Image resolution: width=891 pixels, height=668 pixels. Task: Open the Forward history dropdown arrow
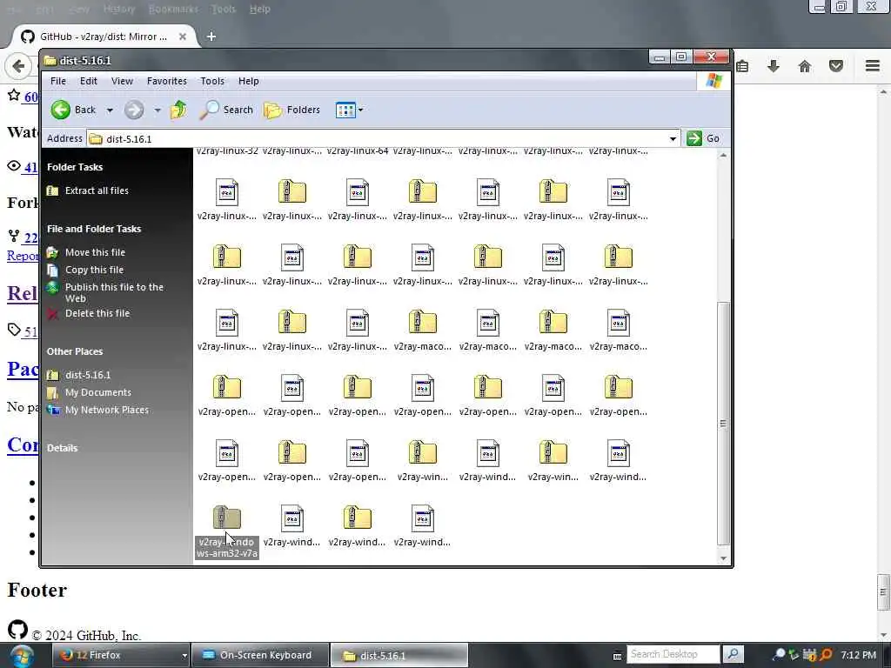point(157,110)
